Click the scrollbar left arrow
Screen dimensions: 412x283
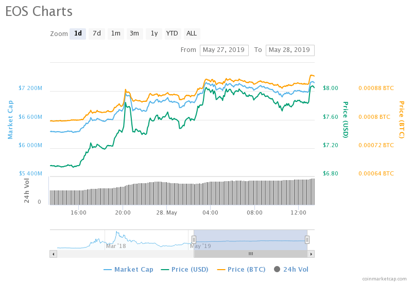click(x=53, y=254)
